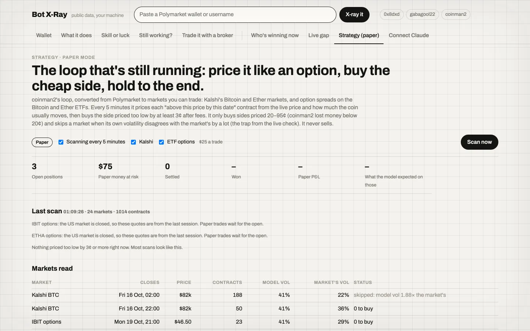Click the Kalshi BTC row closing 22:00
The image size is (530, 331).
[x=265, y=309]
